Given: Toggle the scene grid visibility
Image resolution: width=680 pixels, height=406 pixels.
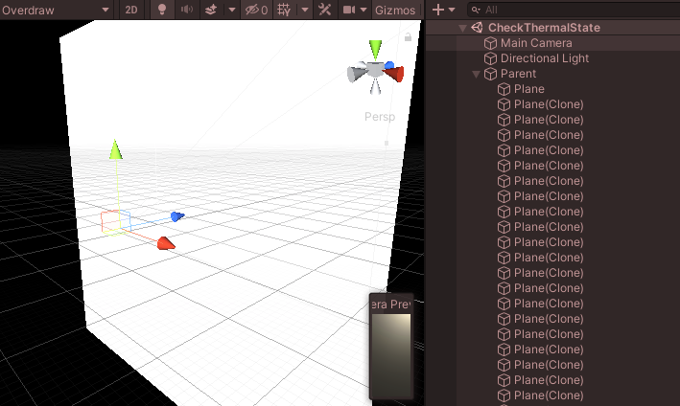Looking at the screenshot, I should pos(284,10).
